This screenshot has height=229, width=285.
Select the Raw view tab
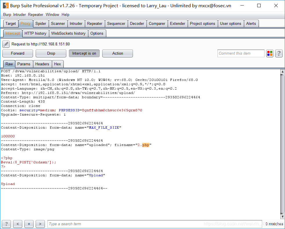[x=9, y=64]
